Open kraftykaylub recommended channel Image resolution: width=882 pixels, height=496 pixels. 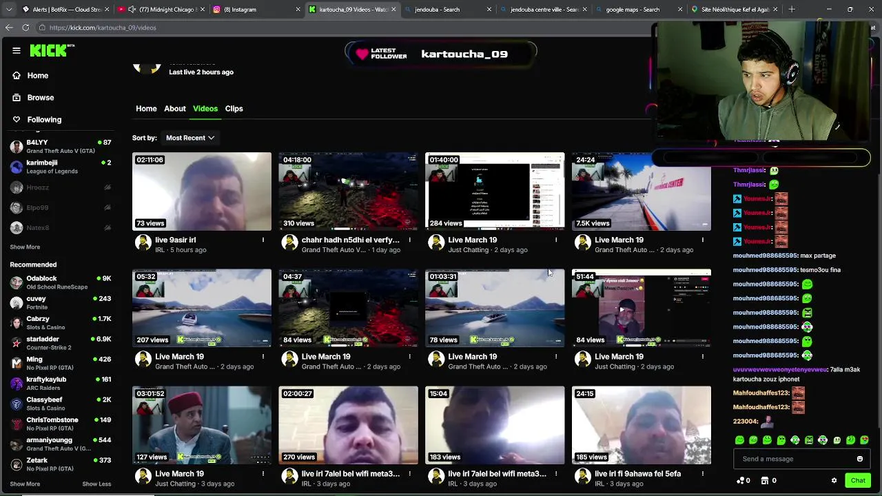point(60,383)
